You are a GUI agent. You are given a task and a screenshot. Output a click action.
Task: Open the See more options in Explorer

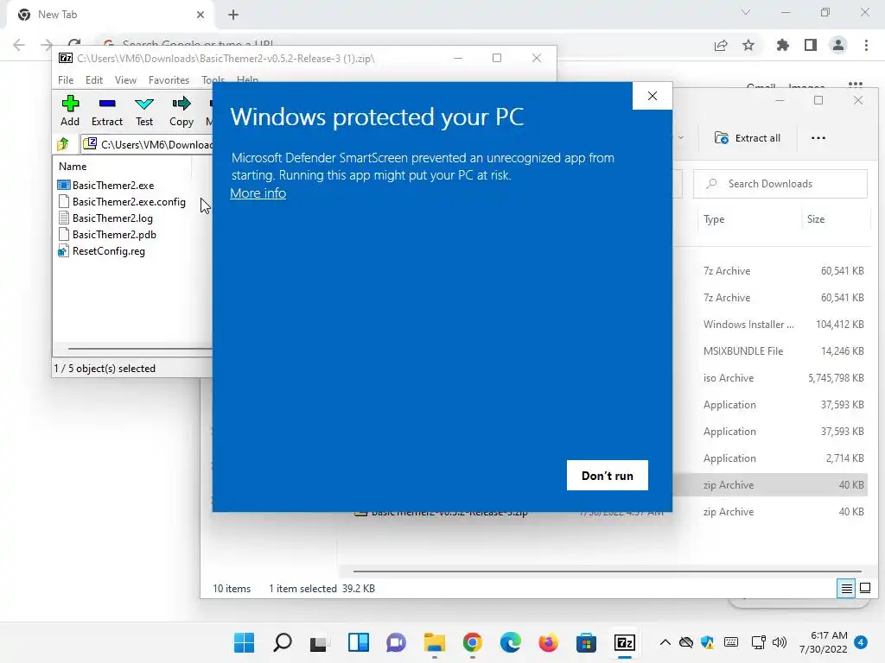pos(818,138)
